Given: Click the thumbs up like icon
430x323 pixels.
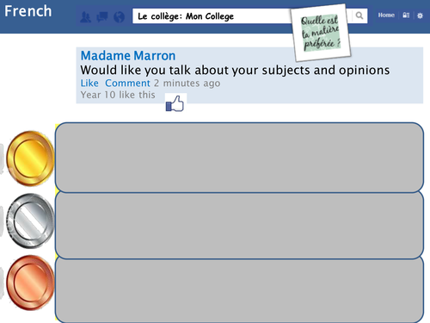Looking at the screenshot, I should click(175, 103).
